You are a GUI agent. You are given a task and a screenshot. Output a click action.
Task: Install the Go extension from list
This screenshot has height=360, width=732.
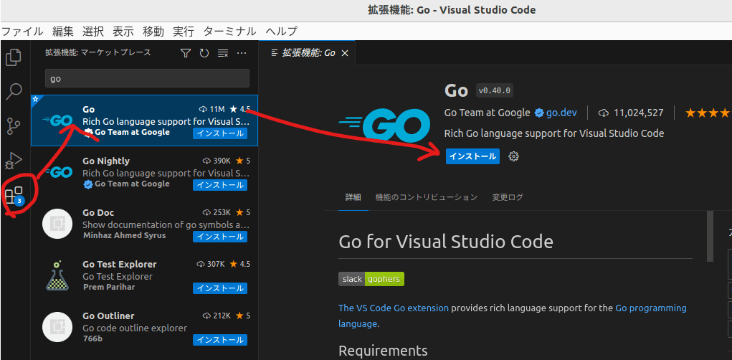coord(220,133)
